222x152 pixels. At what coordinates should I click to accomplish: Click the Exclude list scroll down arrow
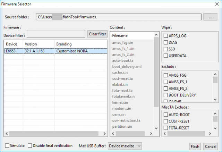215,100
